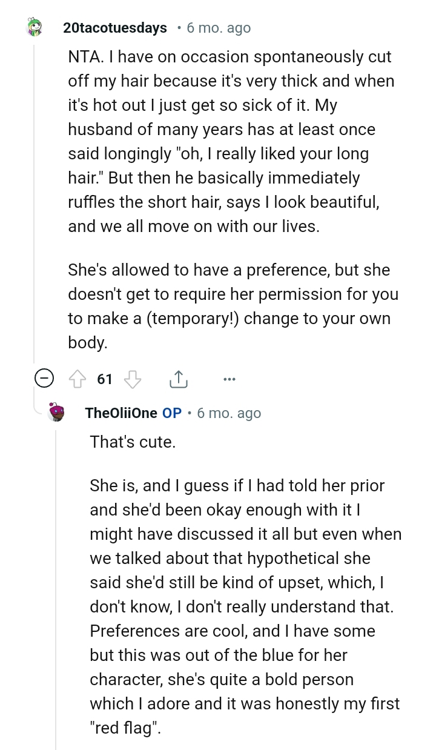
Task: Tap the timestamp next to 20tacotuesdays
Action: point(219,28)
